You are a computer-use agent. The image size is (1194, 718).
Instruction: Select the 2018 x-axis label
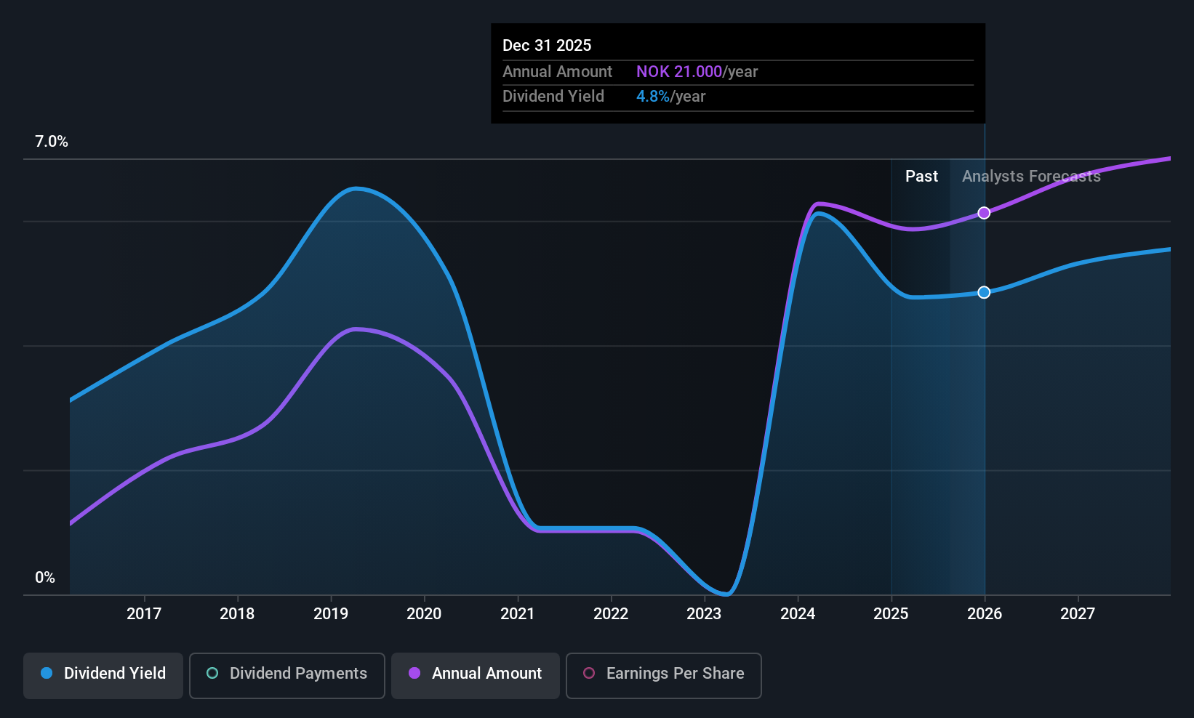click(237, 613)
